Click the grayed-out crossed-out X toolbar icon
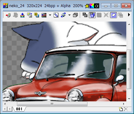This screenshot has width=134, height=114. (106, 15)
